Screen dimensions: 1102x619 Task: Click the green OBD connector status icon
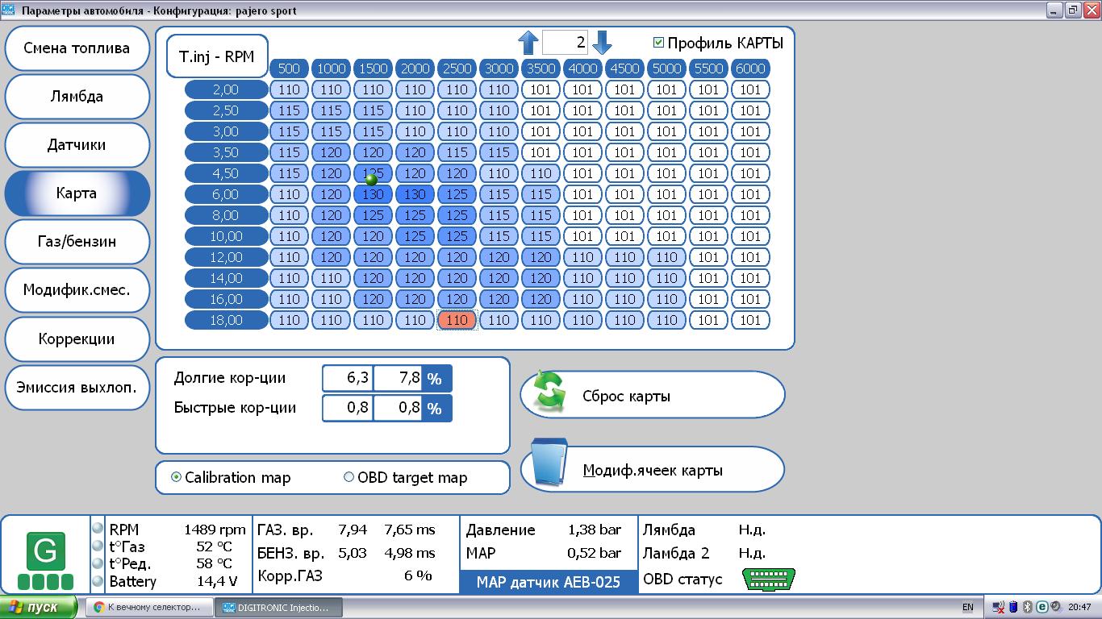(x=768, y=579)
